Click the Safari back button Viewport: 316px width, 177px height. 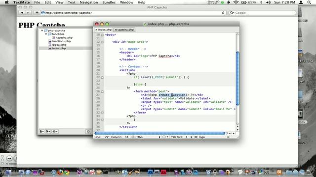[22, 13]
